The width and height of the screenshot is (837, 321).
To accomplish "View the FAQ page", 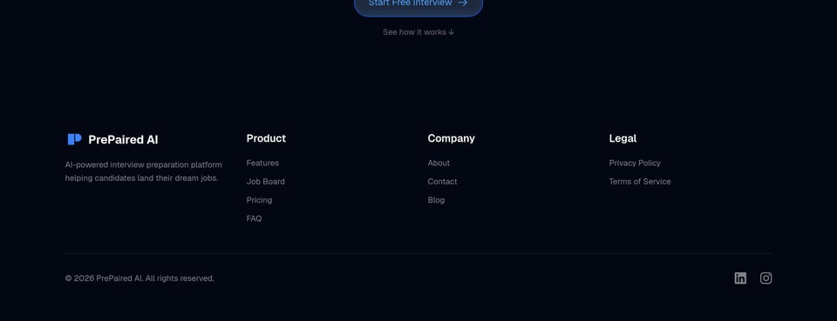I will pos(254,219).
